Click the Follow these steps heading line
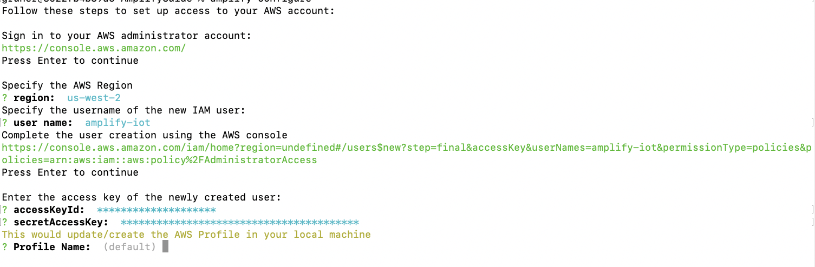 coord(167,11)
